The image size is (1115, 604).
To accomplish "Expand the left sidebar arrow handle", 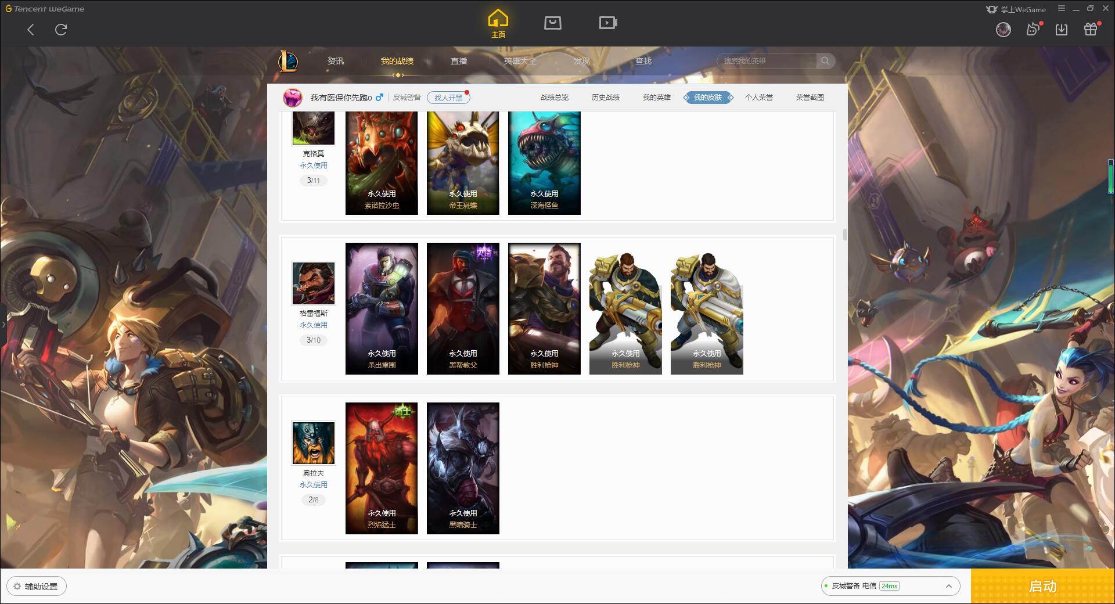I will pyautogui.click(x=3, y=324).
